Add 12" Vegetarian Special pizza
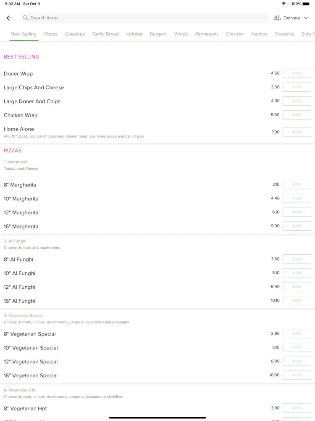The width and height of the screenshot is (315, 421). (297, 361)
